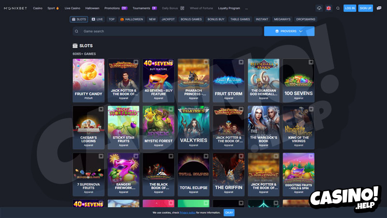
Task: Click the MonixBet logo
Action: pyautogui.click(x=15, y=8)
